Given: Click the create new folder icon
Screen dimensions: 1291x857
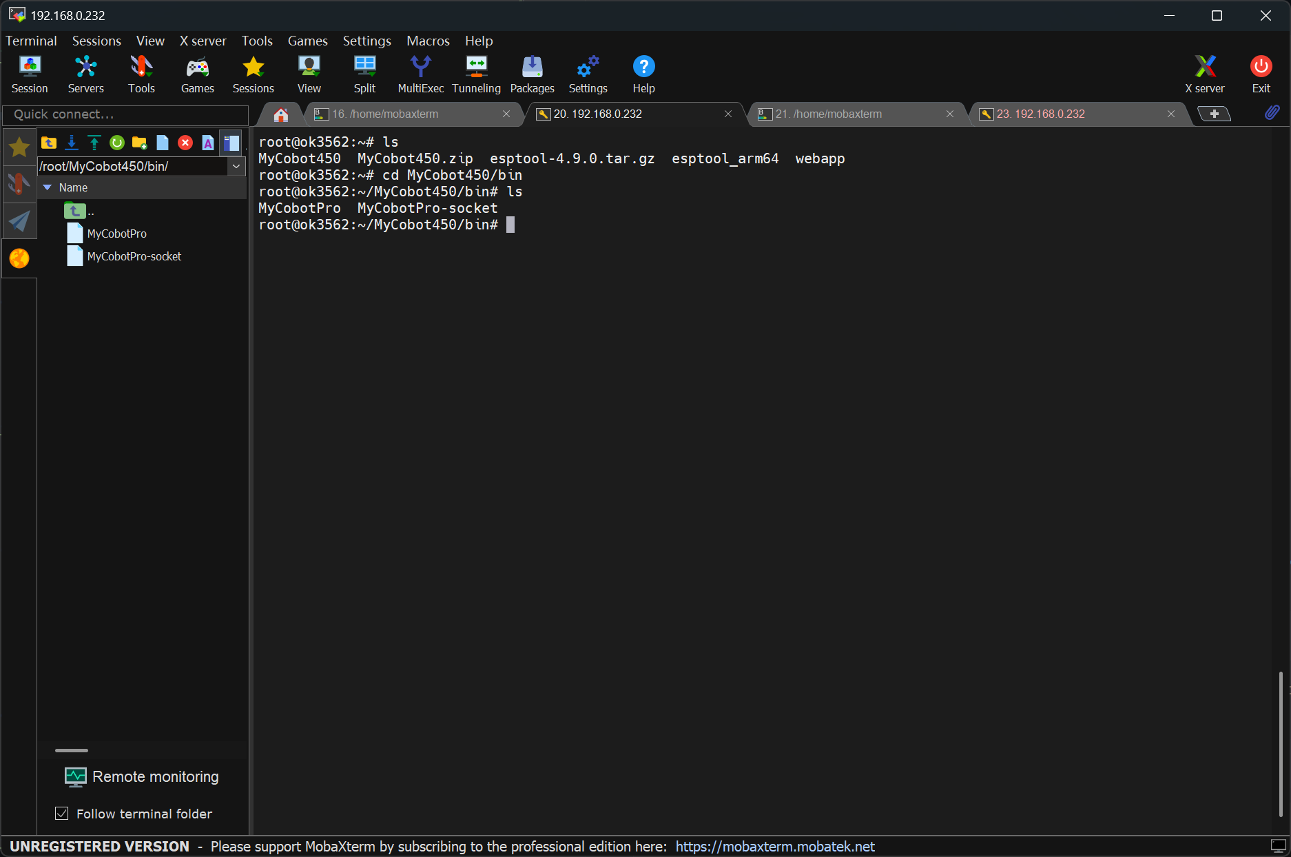Looking at the screenshot, I should [x=140, y=143].
